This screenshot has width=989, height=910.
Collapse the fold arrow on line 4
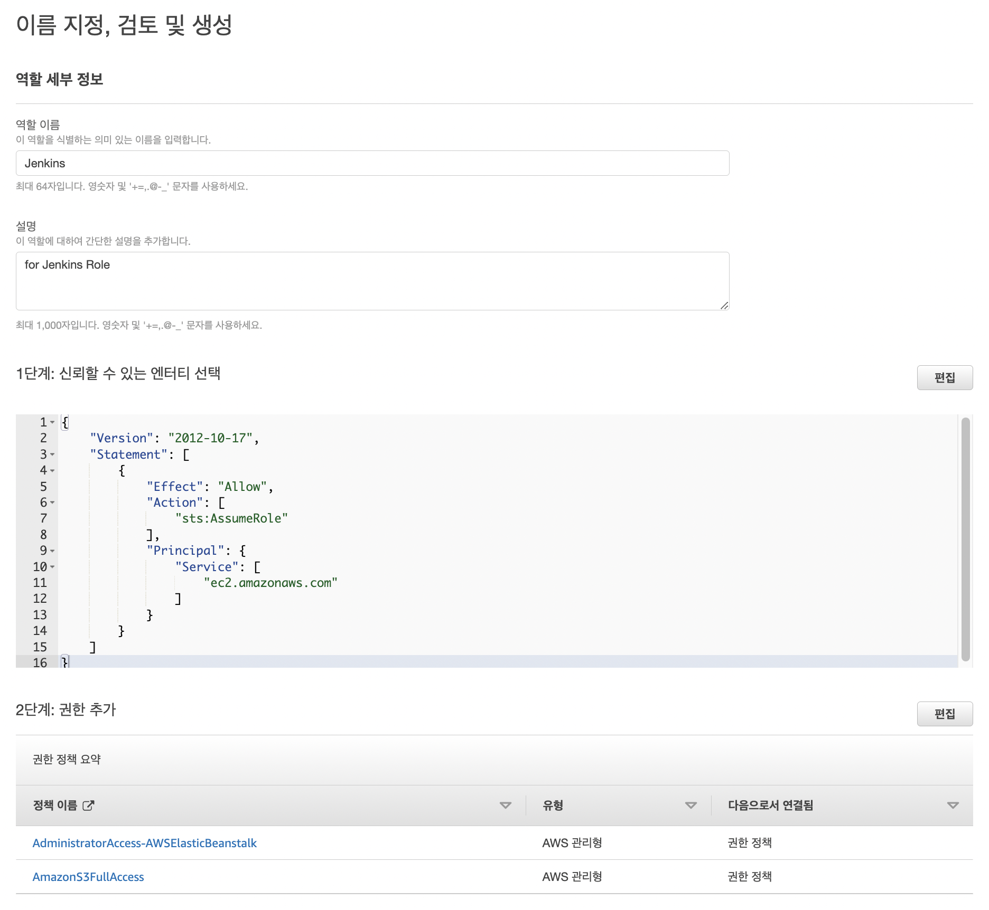coord(52,470)
